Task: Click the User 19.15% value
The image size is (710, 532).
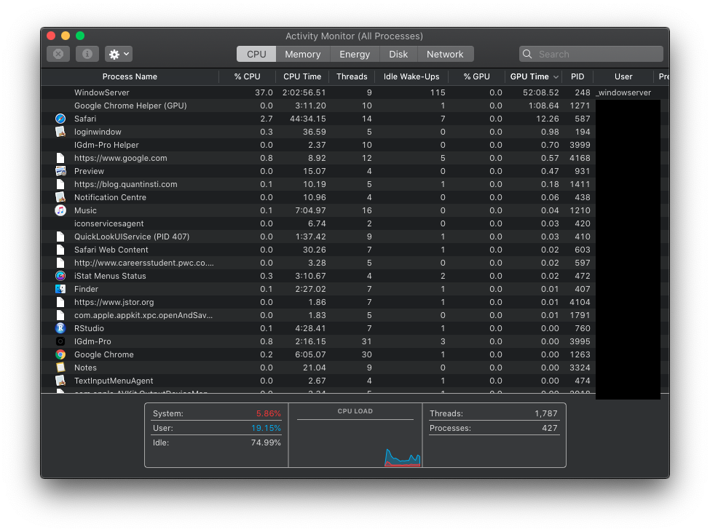Action: tap(266, 428)
